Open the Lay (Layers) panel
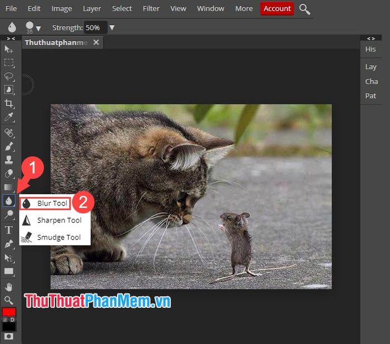The height and width of the screenshot is (344, 390). [370, 67]
